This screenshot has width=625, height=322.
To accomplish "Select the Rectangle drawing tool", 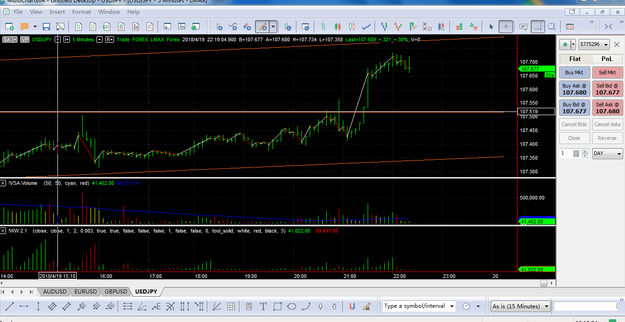I will tap(277, 306).
